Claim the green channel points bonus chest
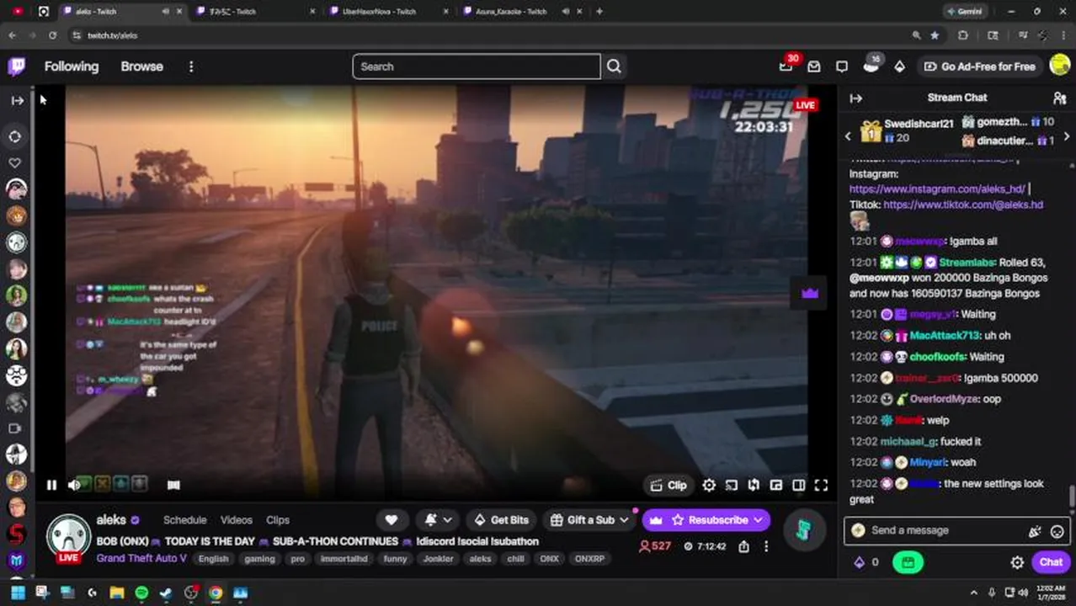This screenshot has height=606, width=1076. [908, 562]
